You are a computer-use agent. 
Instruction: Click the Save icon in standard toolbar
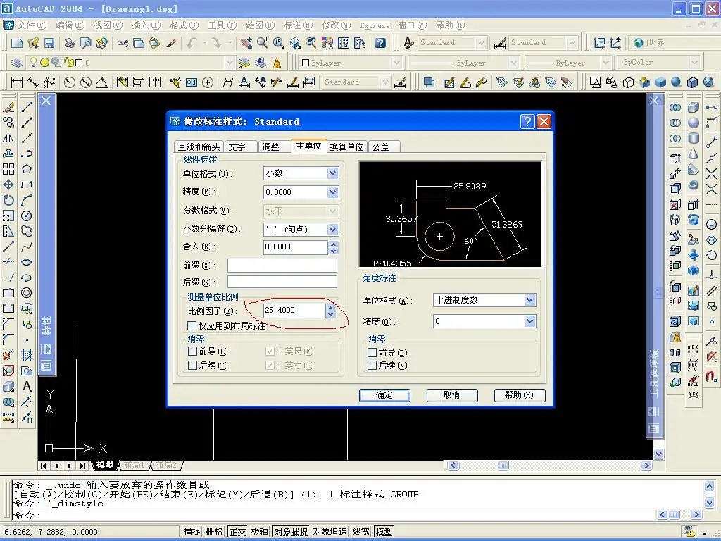(x=49, y=43)
